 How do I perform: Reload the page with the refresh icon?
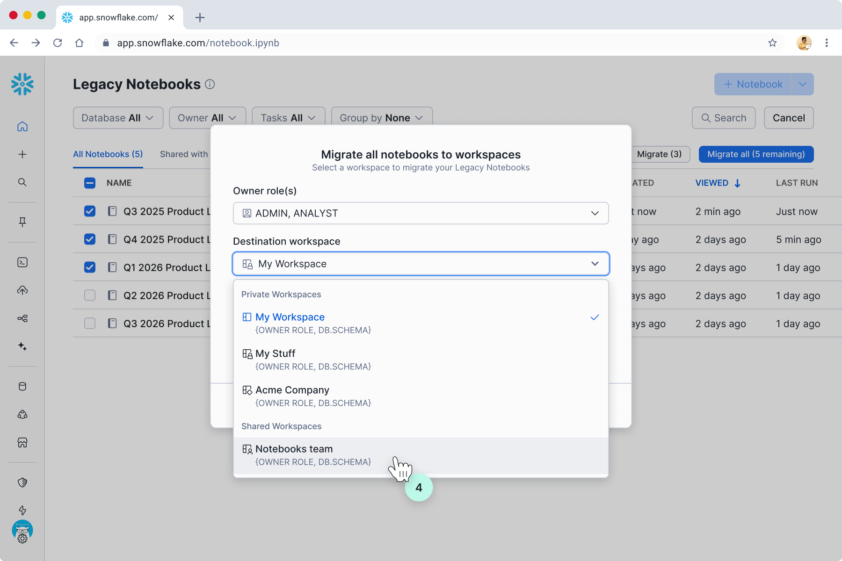pyautogui.click(x=58, y=43)
